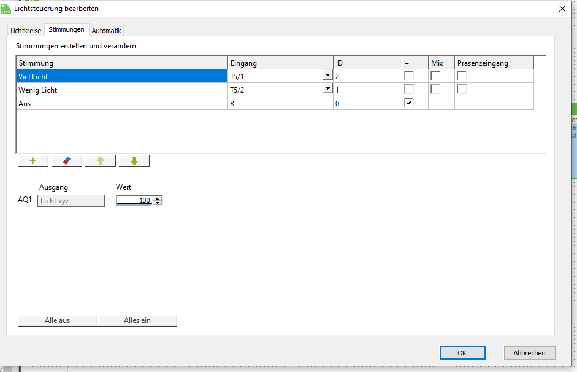Click the green up arrow button
This screenshot has height=372, width=577.
tap(101, 161)
